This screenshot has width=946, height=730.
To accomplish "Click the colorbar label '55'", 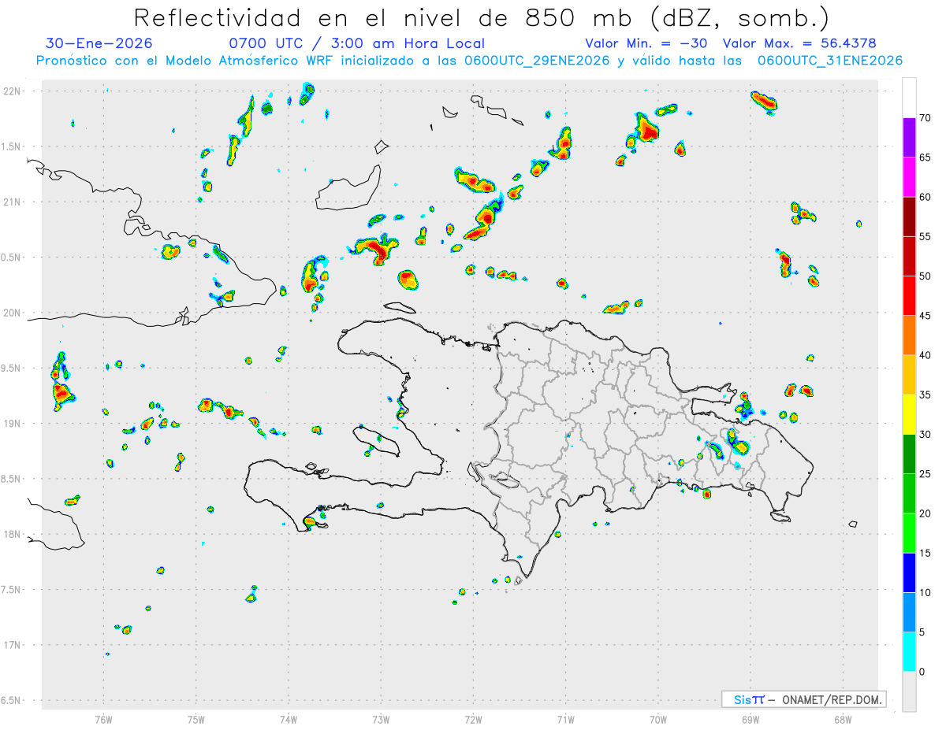I will 925,236.
